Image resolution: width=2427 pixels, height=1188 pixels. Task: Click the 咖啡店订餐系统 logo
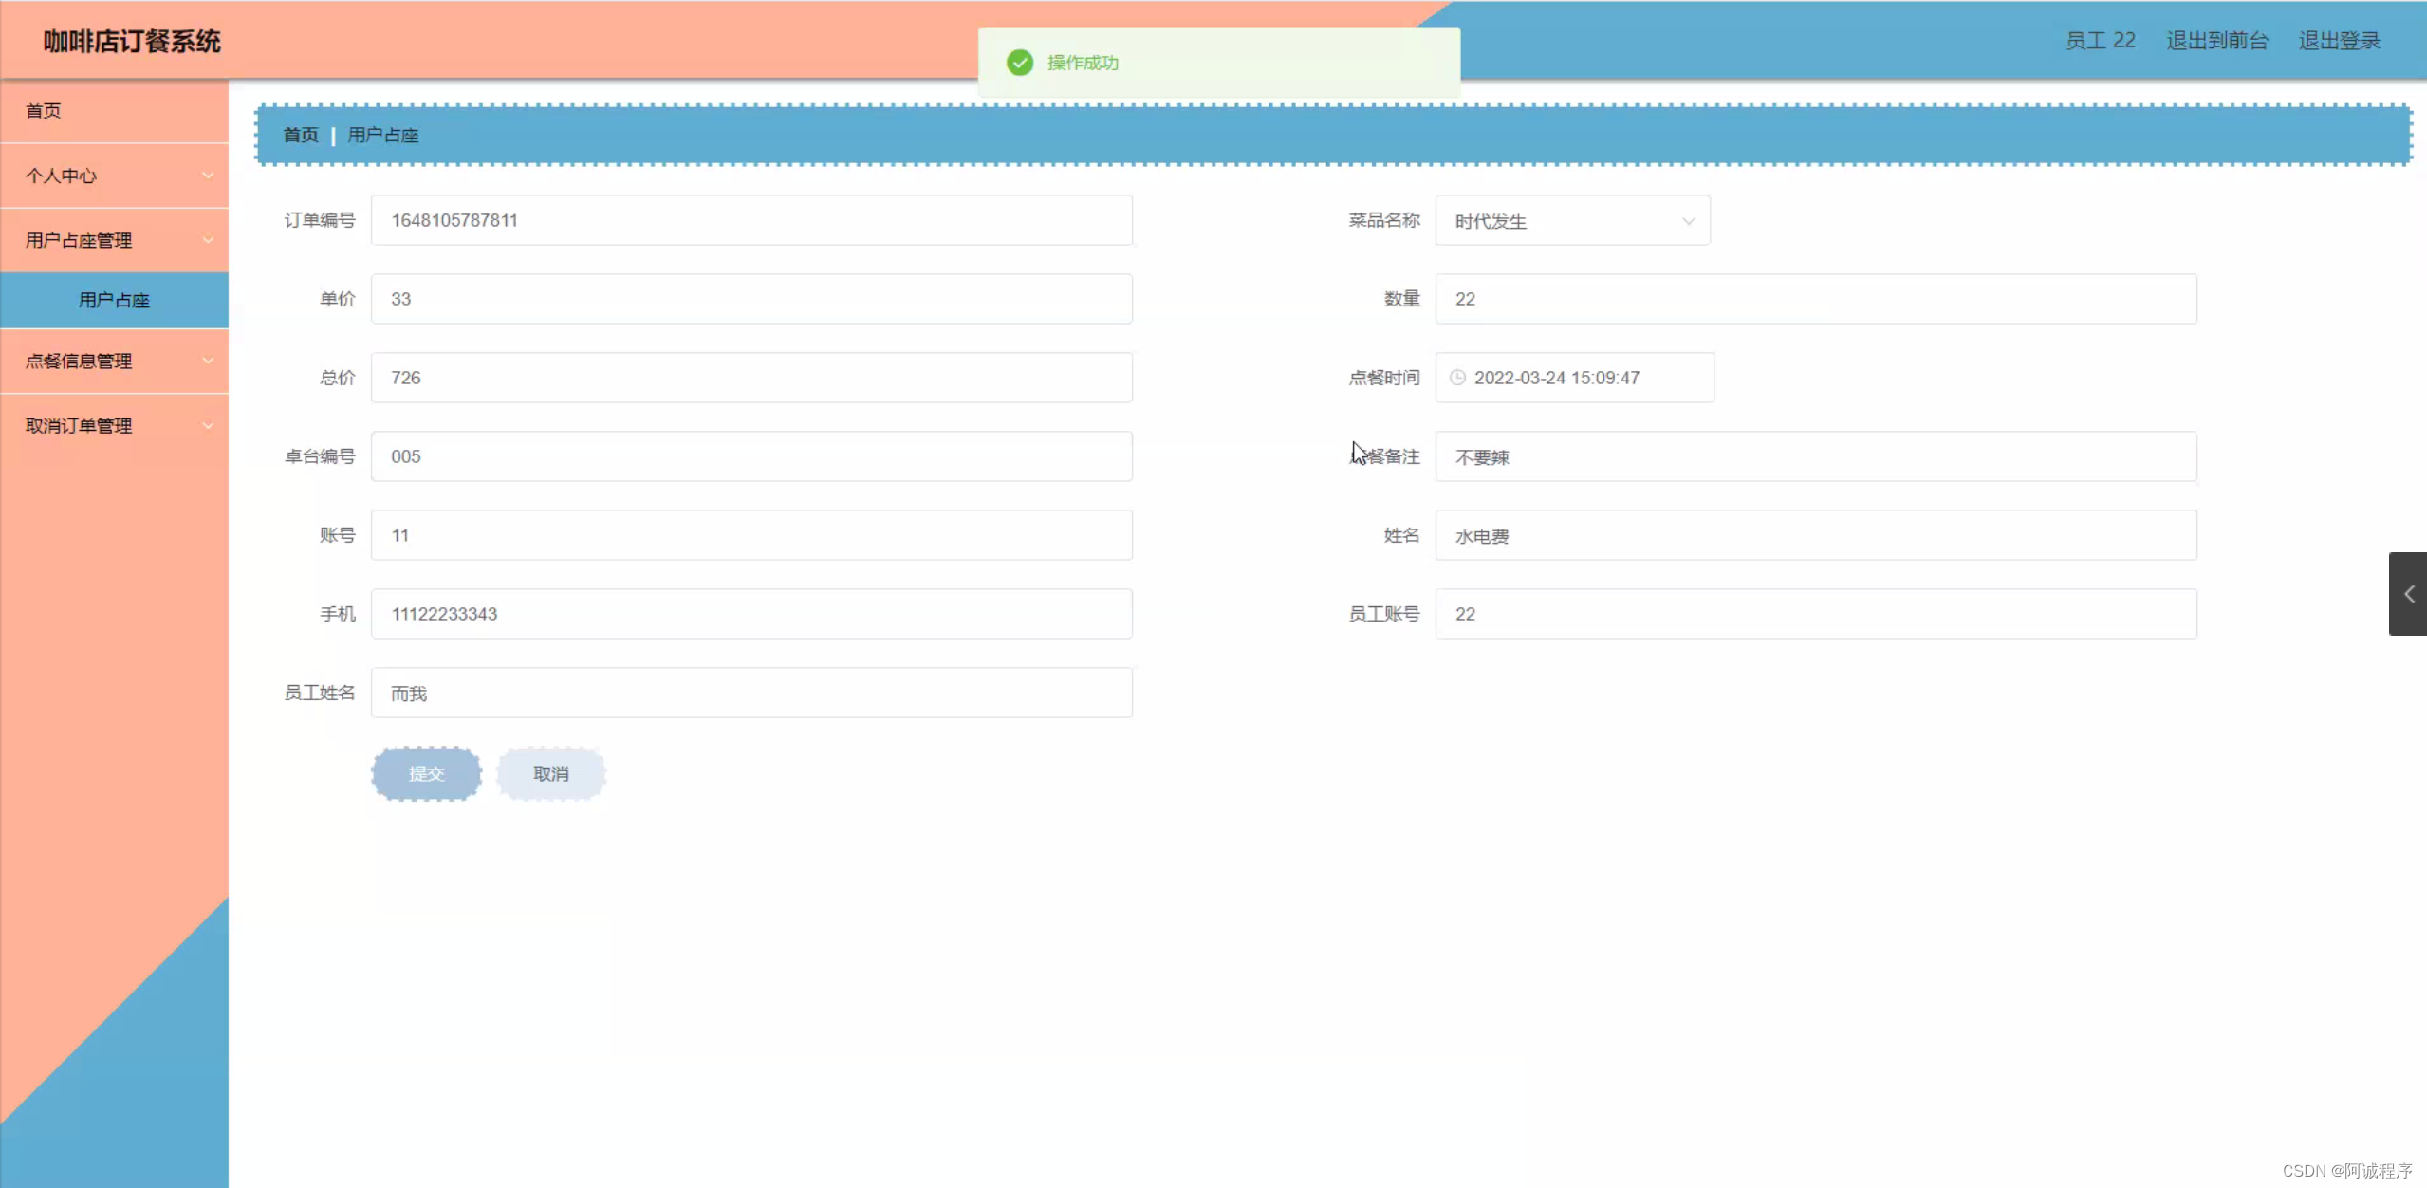pyautogui.click(x=130, y=41)
